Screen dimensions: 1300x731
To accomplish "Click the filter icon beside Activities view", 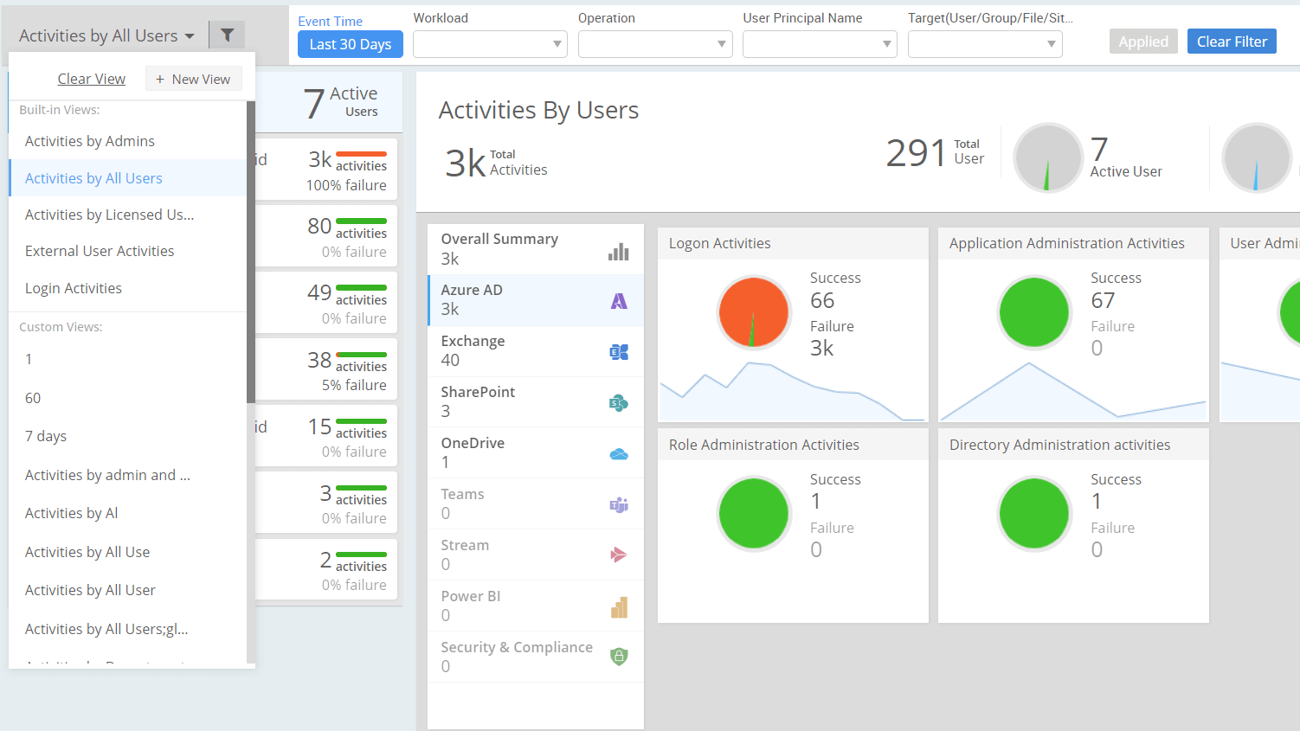I will (x=226, y=35).
